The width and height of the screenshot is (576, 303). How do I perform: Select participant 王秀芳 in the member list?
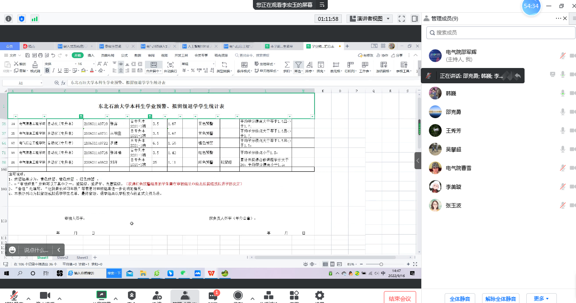tap(453, 130)
